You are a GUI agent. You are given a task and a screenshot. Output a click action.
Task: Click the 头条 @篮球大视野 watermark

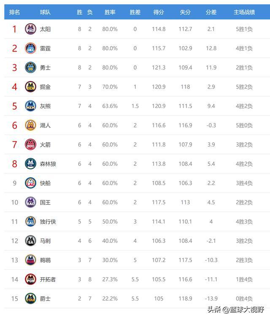236,309
